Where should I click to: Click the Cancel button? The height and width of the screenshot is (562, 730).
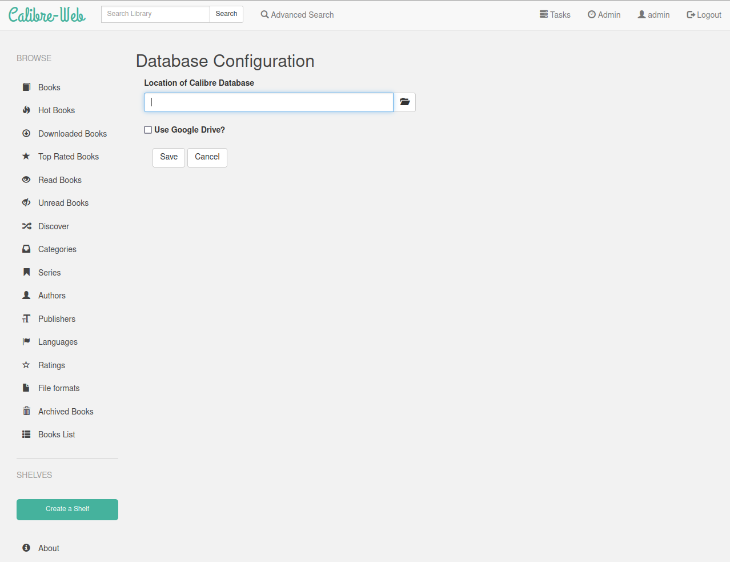[x=207, y=157]
